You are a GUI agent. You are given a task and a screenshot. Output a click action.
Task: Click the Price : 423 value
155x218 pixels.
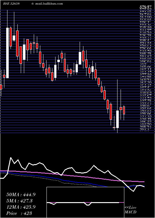coord(19,213)
